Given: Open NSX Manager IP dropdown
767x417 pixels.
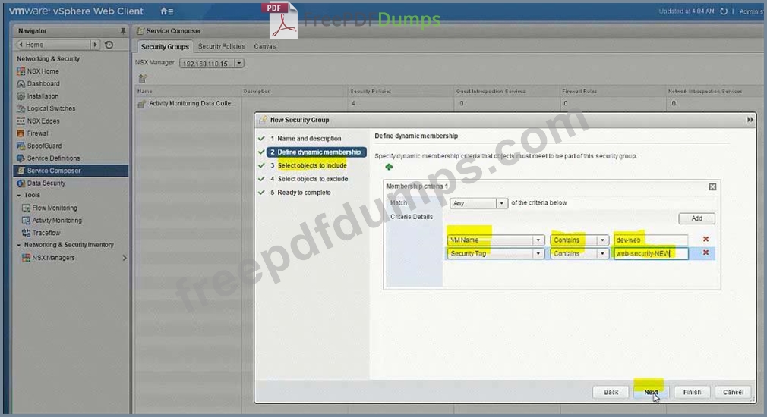Looking at the screenshot, I should (238, 64).
